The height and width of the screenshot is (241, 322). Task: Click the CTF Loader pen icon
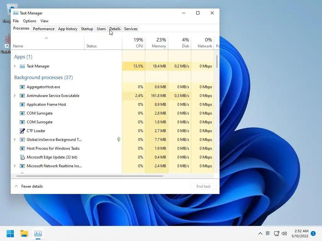22,131
